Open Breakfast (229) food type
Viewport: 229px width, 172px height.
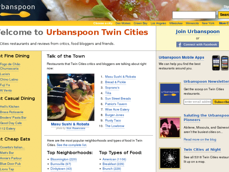(113, 164)
